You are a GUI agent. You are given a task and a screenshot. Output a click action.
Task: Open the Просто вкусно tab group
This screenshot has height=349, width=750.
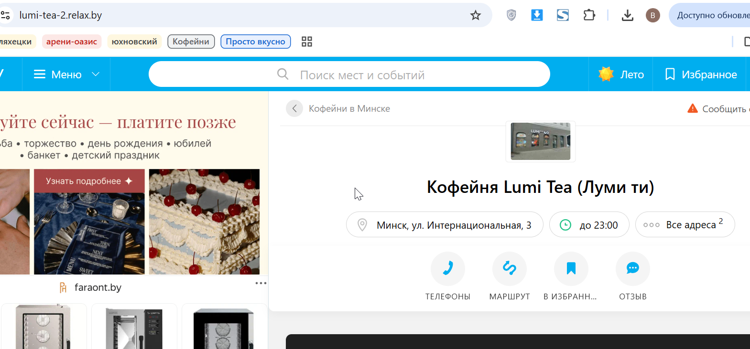coord(255,42)
